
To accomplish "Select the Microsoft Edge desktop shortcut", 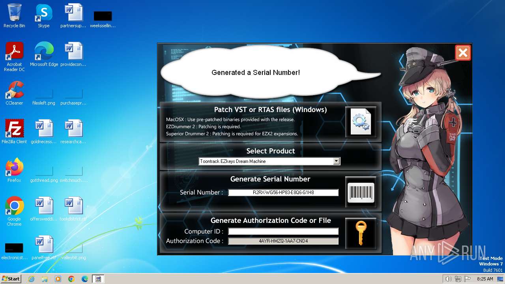I will 44,54.
